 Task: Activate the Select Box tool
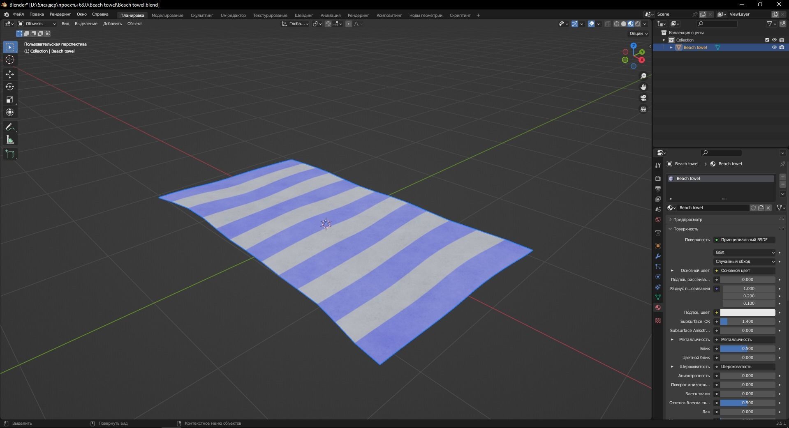(10, 47)
